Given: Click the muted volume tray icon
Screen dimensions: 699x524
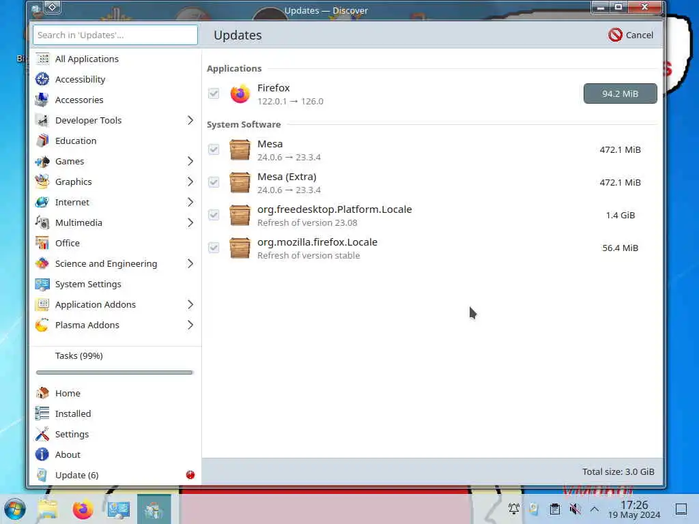Looking at the screenshot, I should pos(575,509).
